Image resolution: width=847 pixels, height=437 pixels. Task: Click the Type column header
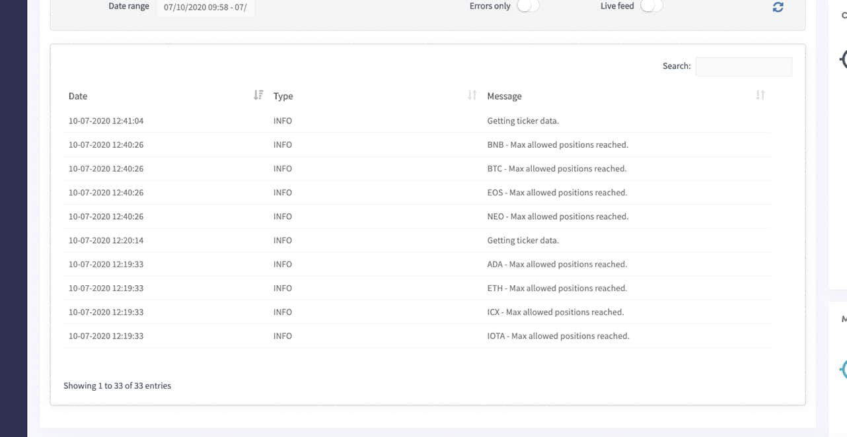coord(283,96)
